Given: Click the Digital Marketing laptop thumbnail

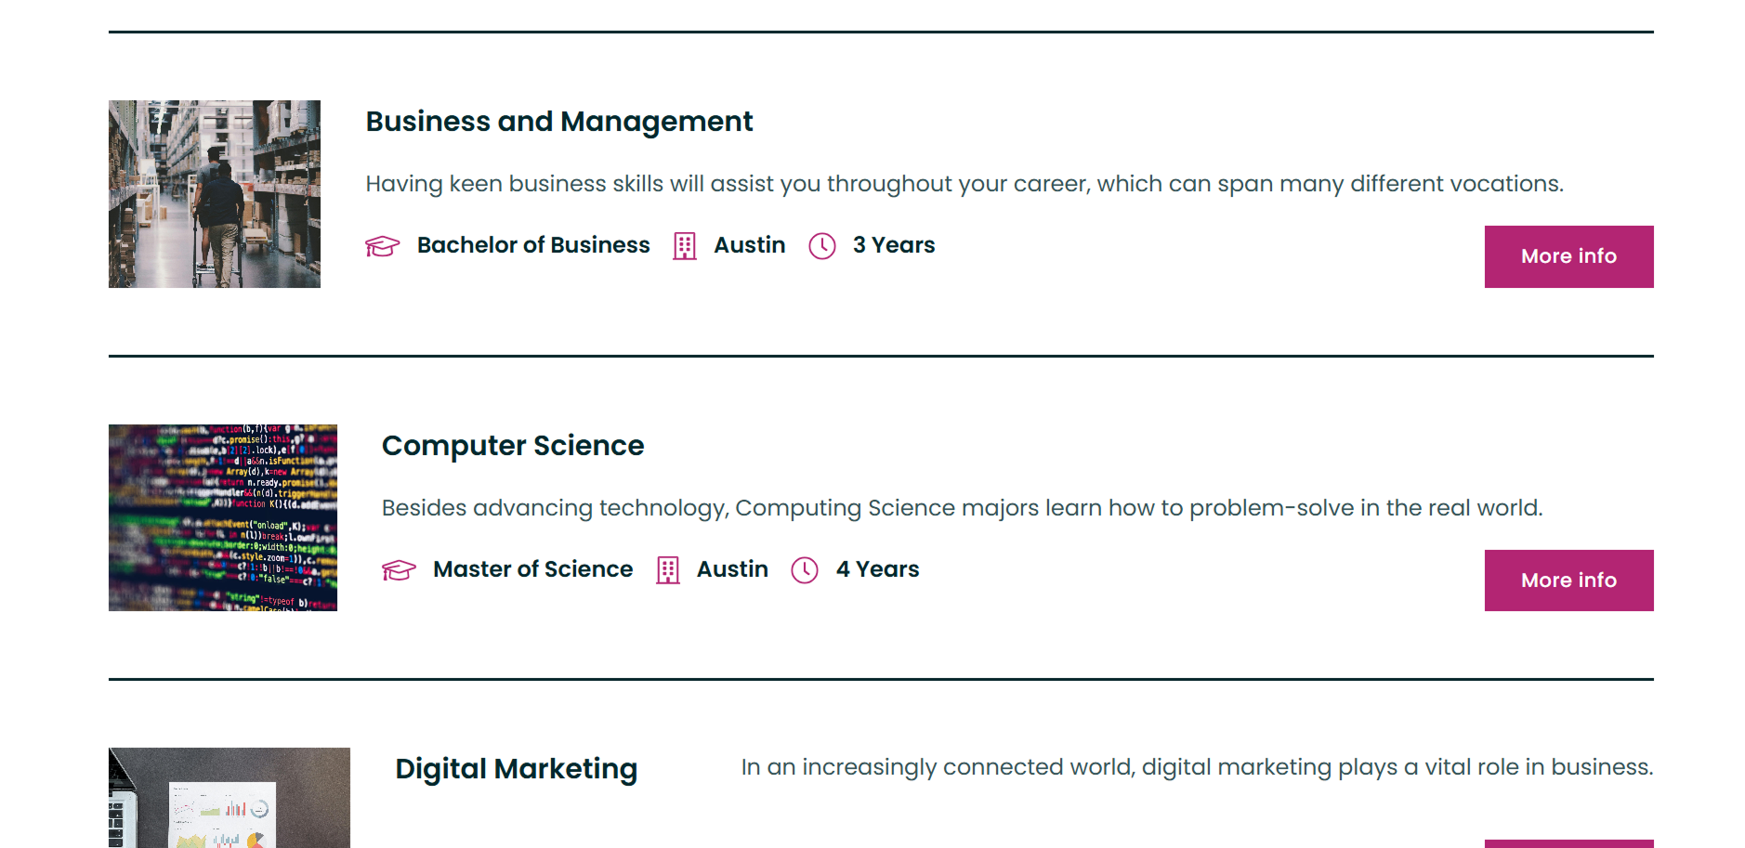Looking at the screenshot, I should coord(230,798).
